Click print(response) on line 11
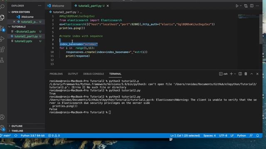Image resolution: width=266 pixels, height=149 pixels. tap(78, 56)
